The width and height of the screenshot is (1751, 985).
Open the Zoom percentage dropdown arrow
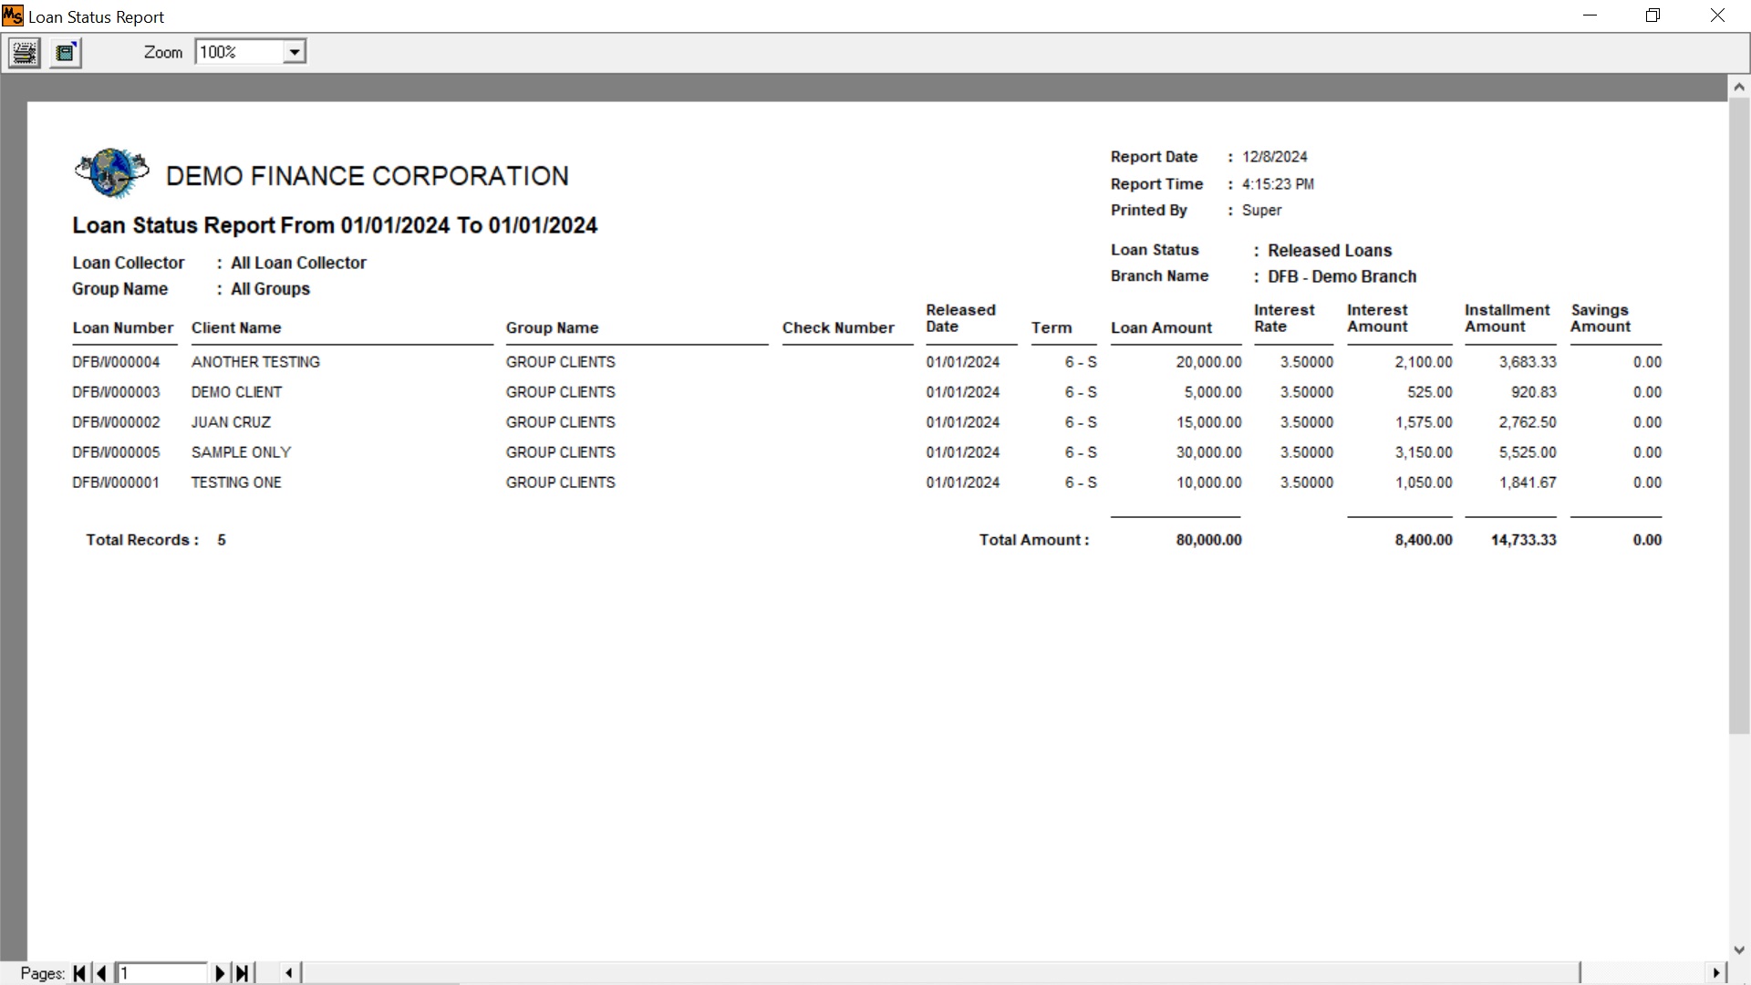click(x=294, y=53)
